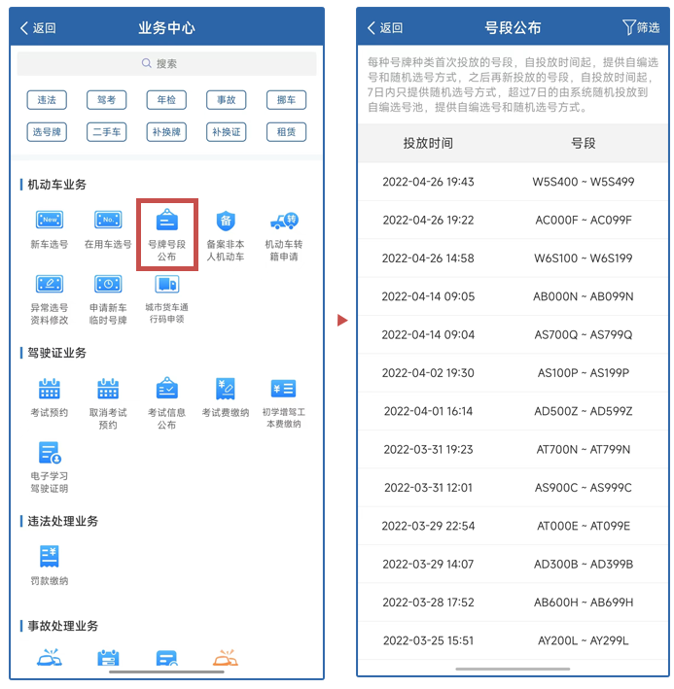The image size is (674, 689).
Task: Click the 号段 column header
Action: point(583,143)
